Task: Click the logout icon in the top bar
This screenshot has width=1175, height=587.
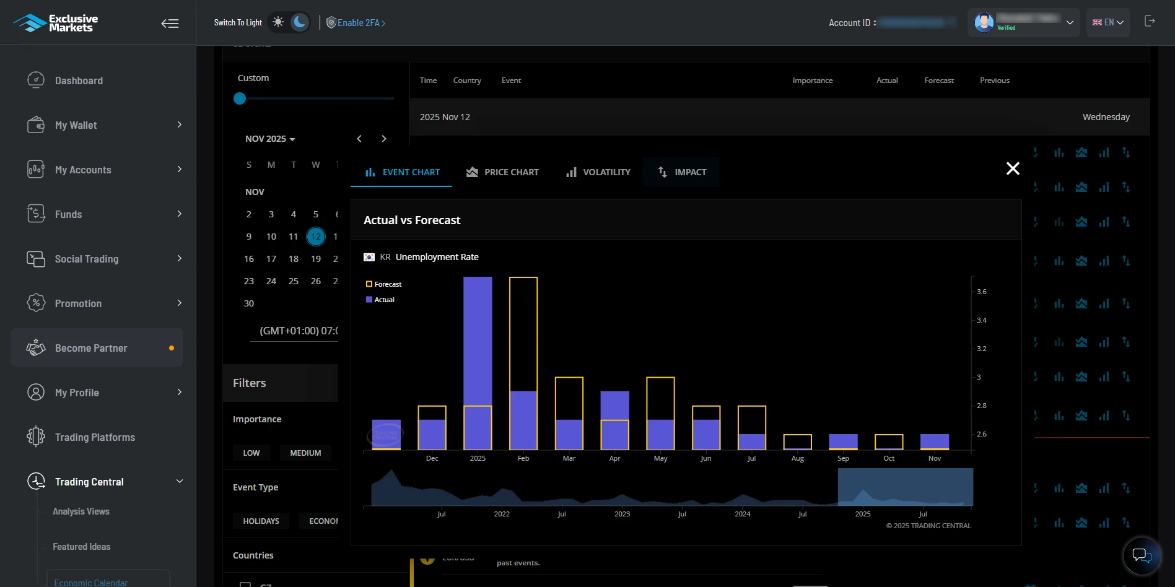Action: tap(1150, 22)
